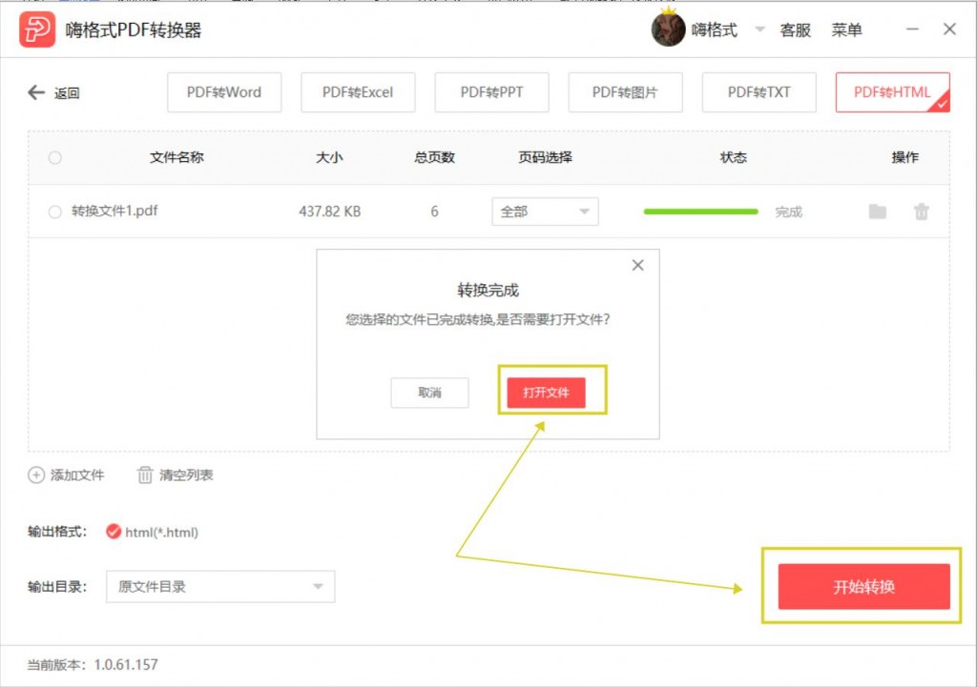The height and width of the screenshot is (687, 977).
Task: Click the back arrow icon 返回
Action: pos(36,92)
